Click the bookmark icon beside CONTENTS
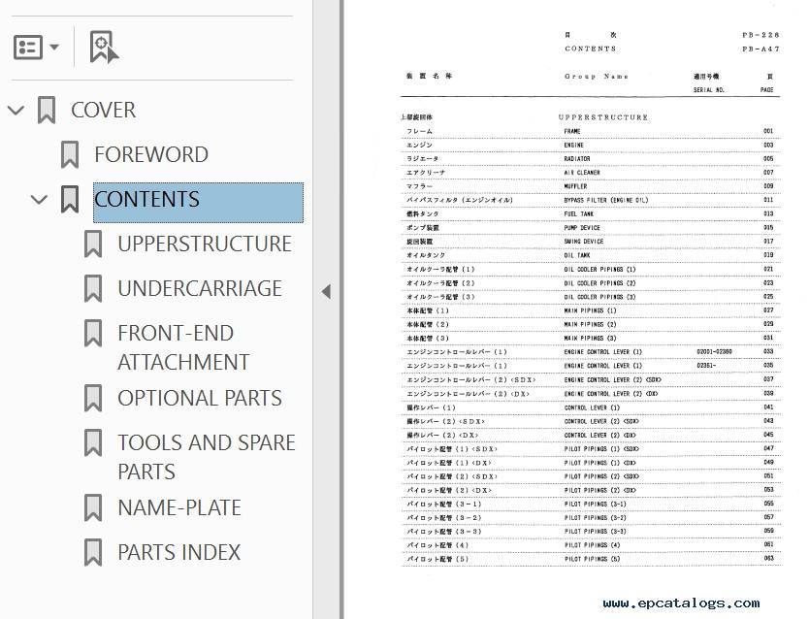Image resolution: width=809 pixels, height=619 pixels. point(70,199)
